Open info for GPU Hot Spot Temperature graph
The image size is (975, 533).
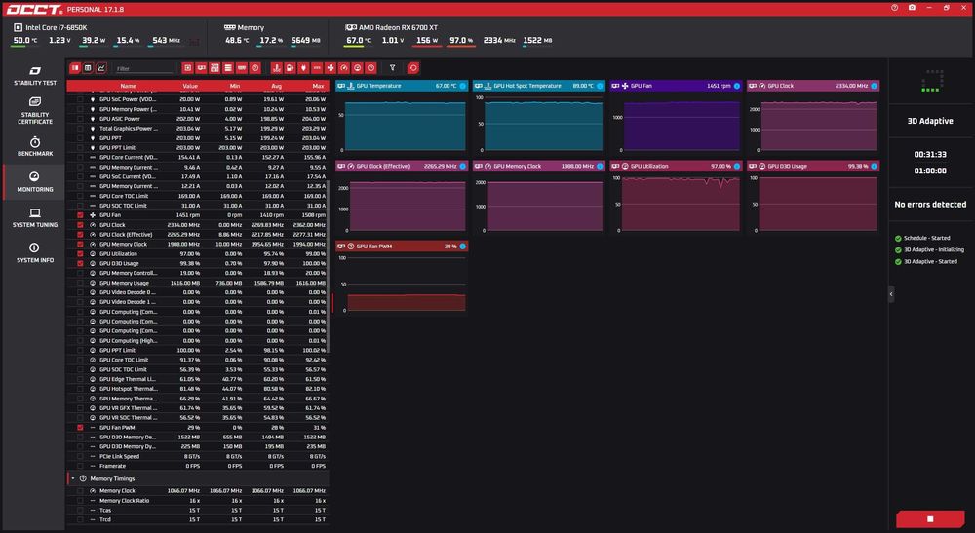click(x=600, y=86)
